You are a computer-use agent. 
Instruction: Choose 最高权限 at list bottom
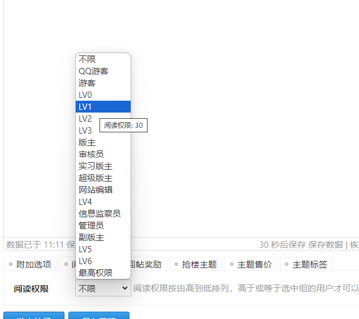103,273
